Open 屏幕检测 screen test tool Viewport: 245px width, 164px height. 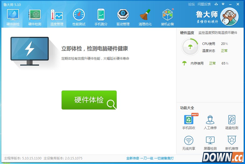point(210,143)
